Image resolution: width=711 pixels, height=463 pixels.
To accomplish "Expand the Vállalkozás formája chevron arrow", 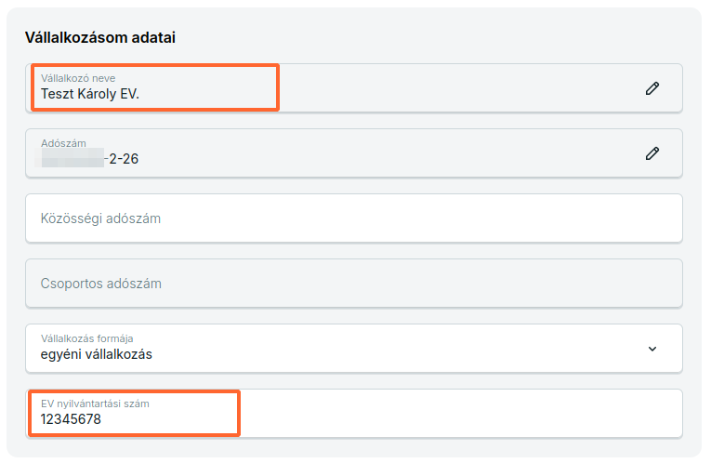I will click(652, 349).
